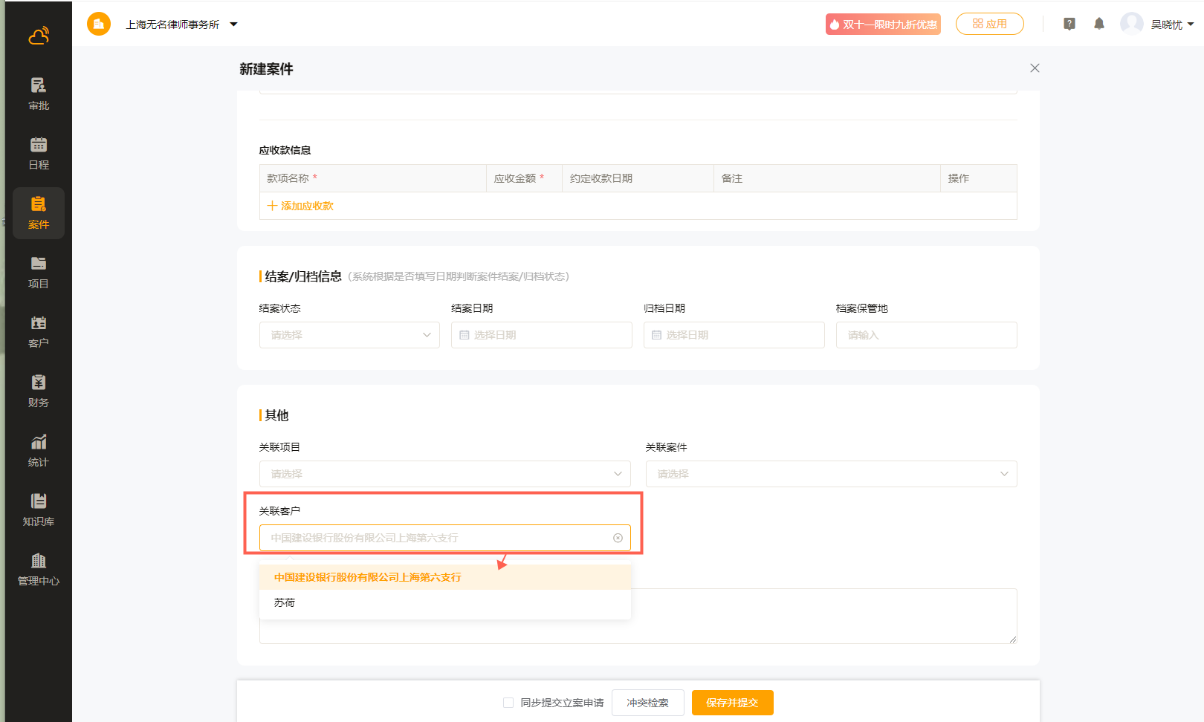Open the 结案日期 date picker field

pos(541,335)
